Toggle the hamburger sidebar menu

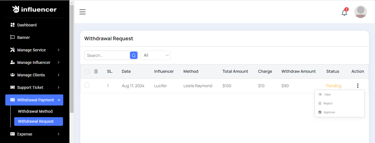[82, 12]
